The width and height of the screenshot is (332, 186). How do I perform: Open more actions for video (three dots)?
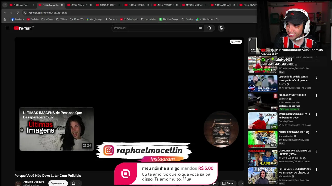pos(241,183)
